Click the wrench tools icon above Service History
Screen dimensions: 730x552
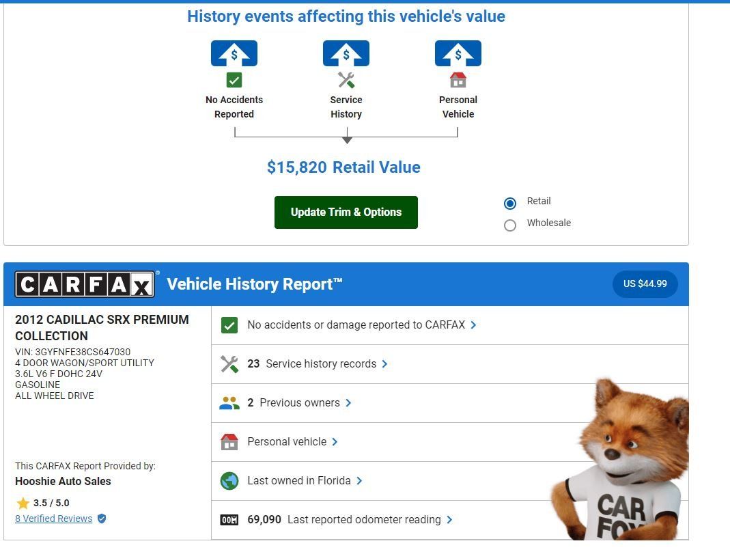(346, 80)
